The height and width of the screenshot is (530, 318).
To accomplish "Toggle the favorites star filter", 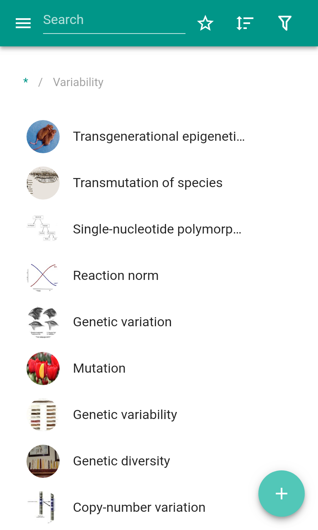I will click(205, 23).
